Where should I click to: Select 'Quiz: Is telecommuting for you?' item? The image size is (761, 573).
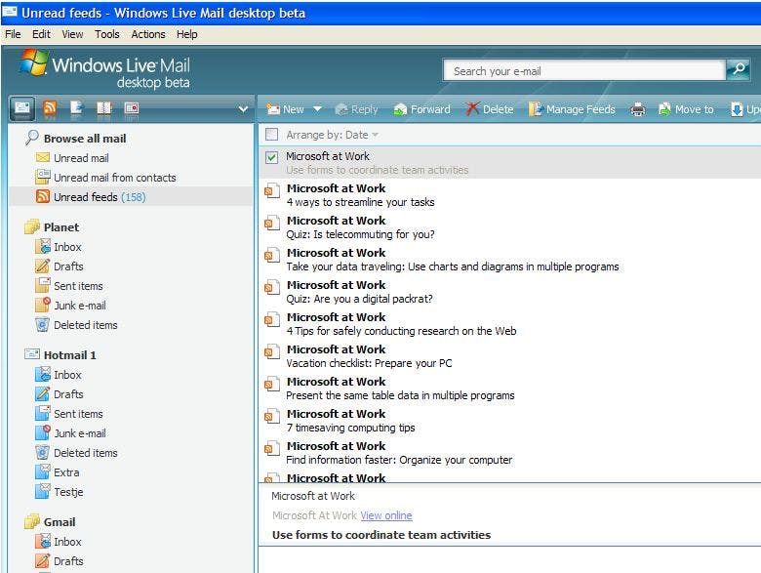coord(510,227)
